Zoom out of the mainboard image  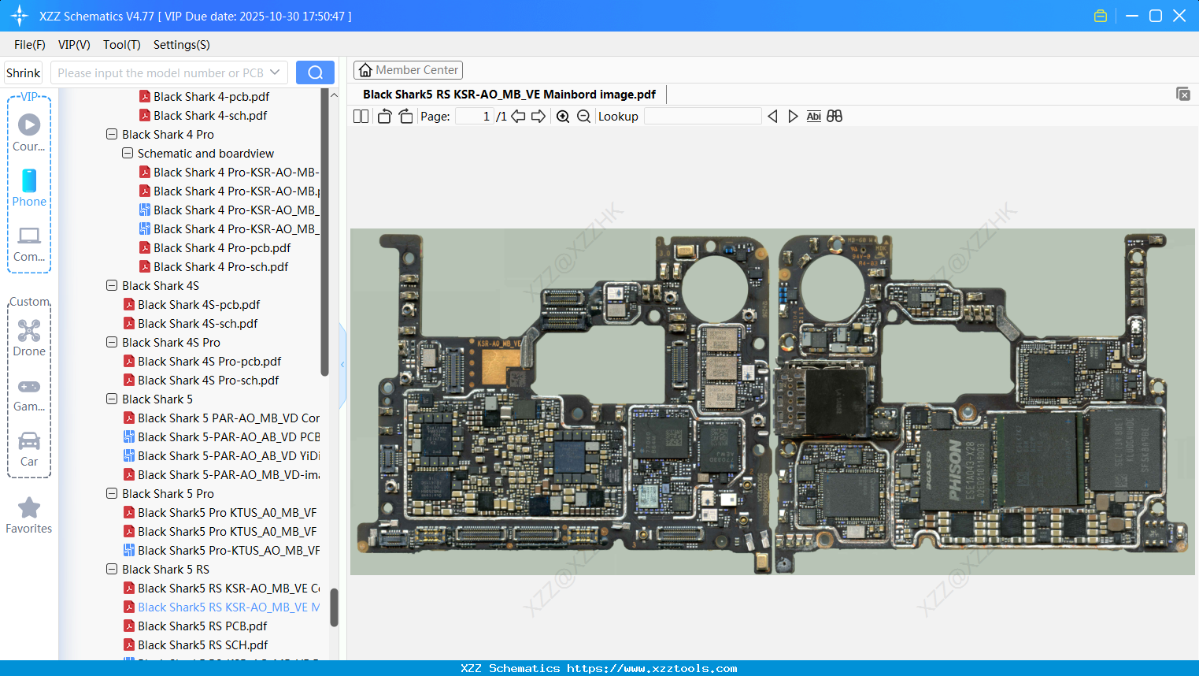(x=583, y=116)
